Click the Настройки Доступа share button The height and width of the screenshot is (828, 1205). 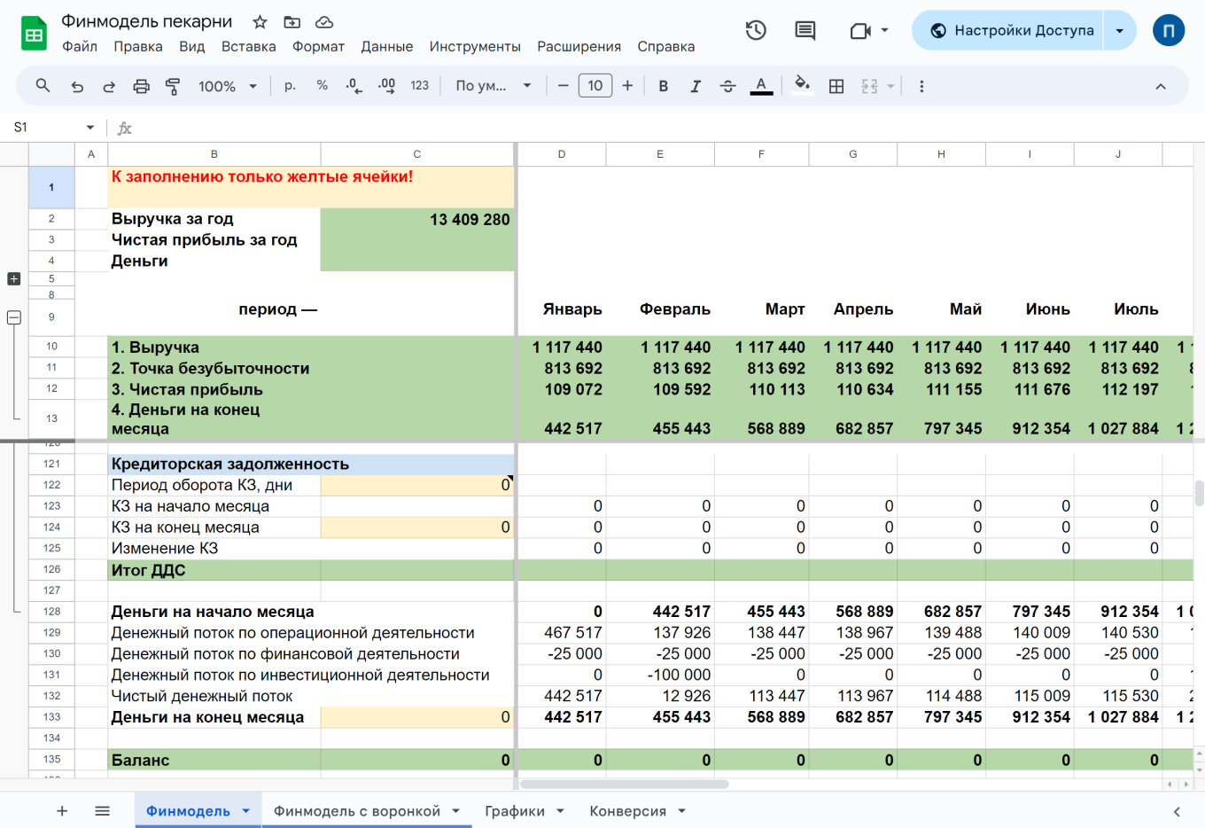click(1011, 30)
